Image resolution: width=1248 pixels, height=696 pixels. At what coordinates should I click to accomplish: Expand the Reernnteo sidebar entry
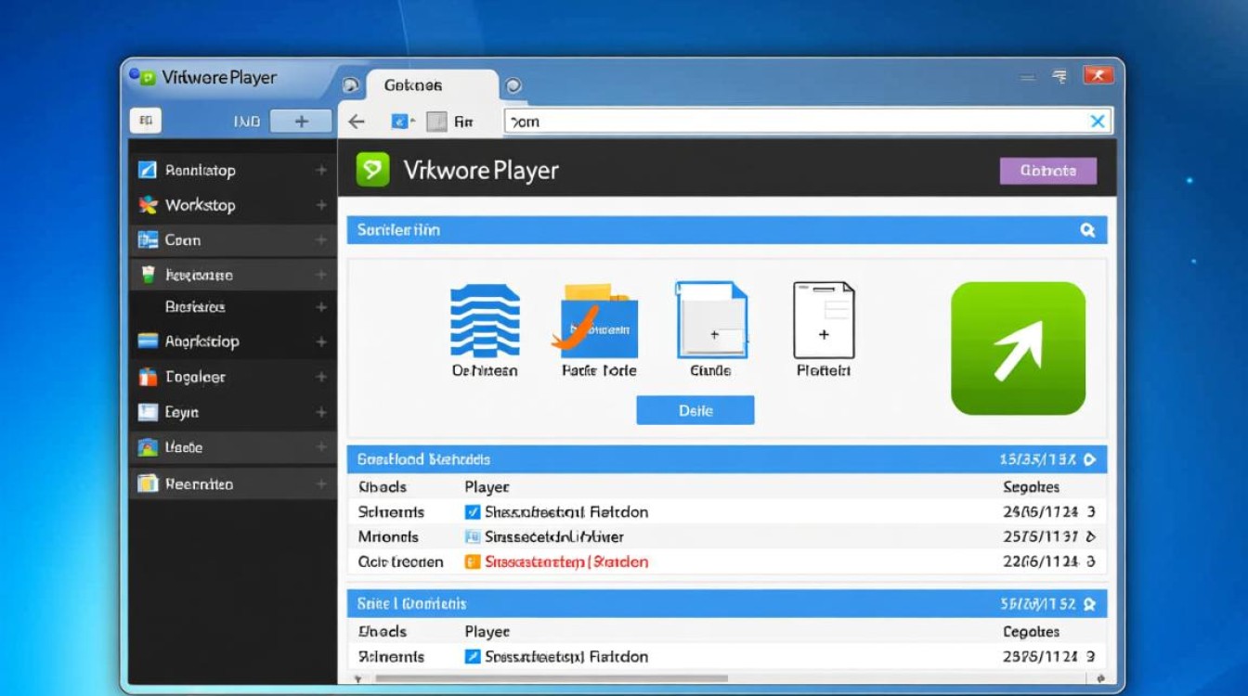[320, 483]
